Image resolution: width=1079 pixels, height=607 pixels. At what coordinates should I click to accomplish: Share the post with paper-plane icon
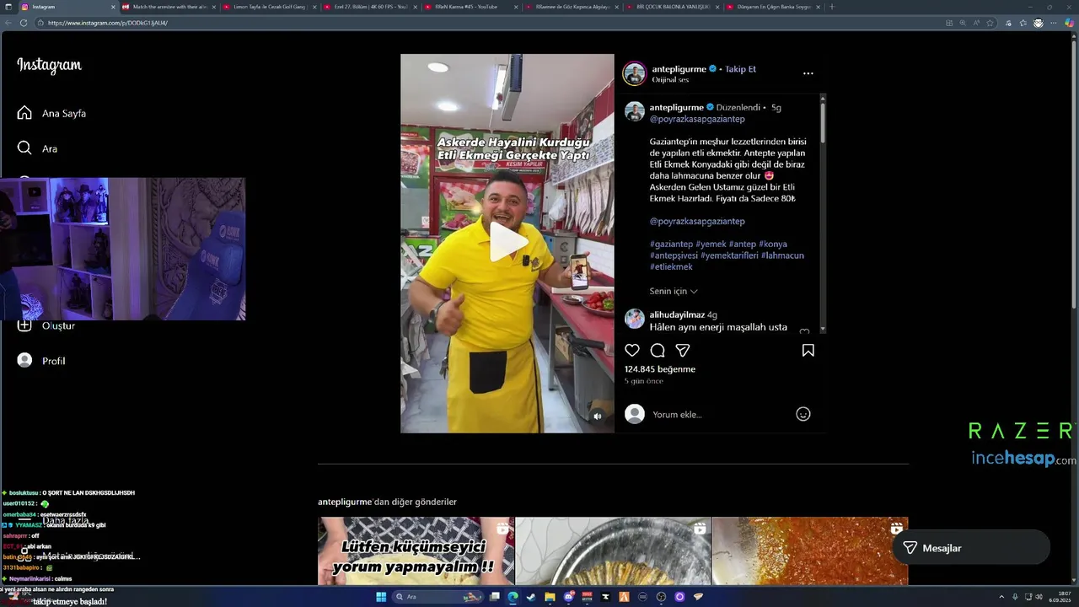pos(683,350)
